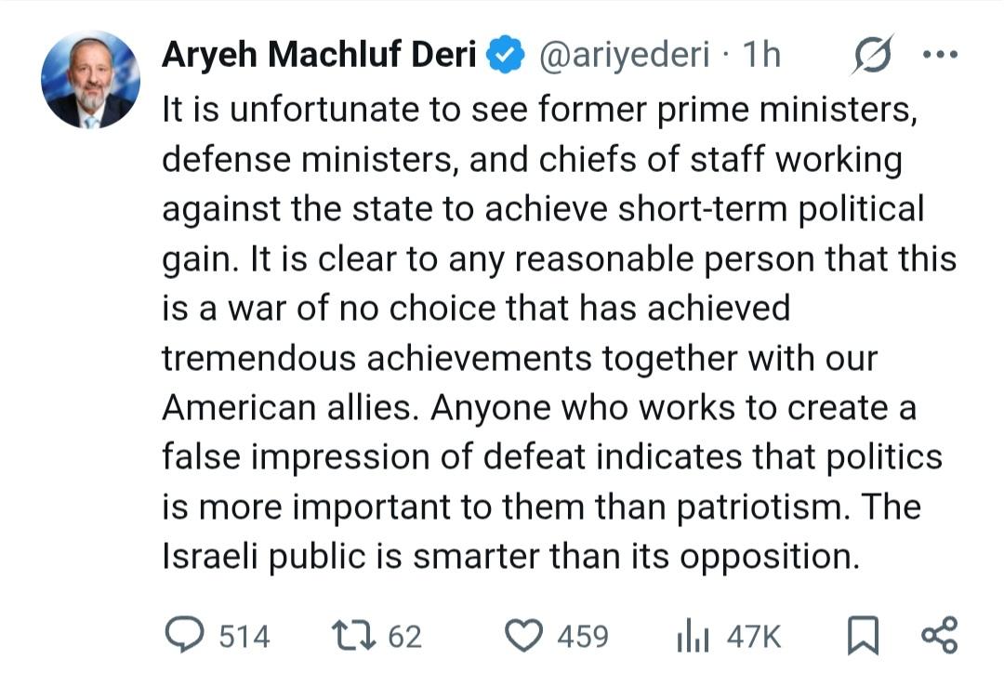Click the 1h post timestamp

[x=760, y=56]
